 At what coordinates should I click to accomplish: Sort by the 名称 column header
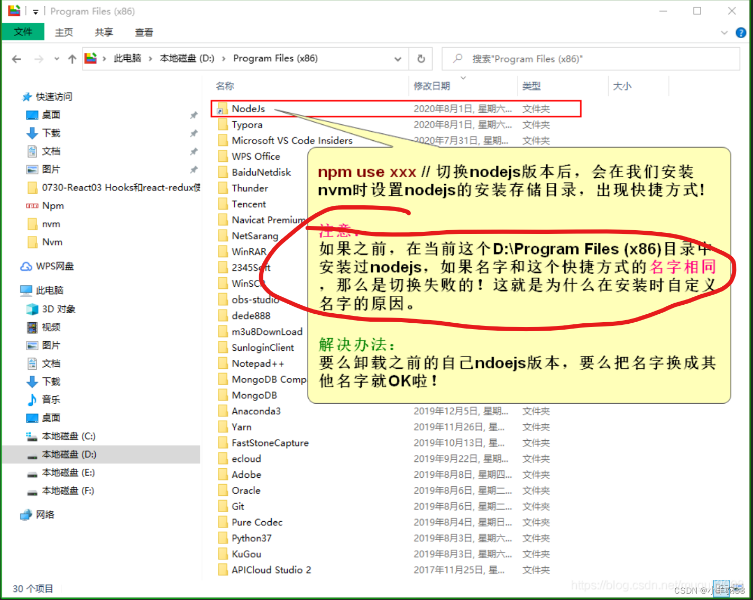(225, 86)
